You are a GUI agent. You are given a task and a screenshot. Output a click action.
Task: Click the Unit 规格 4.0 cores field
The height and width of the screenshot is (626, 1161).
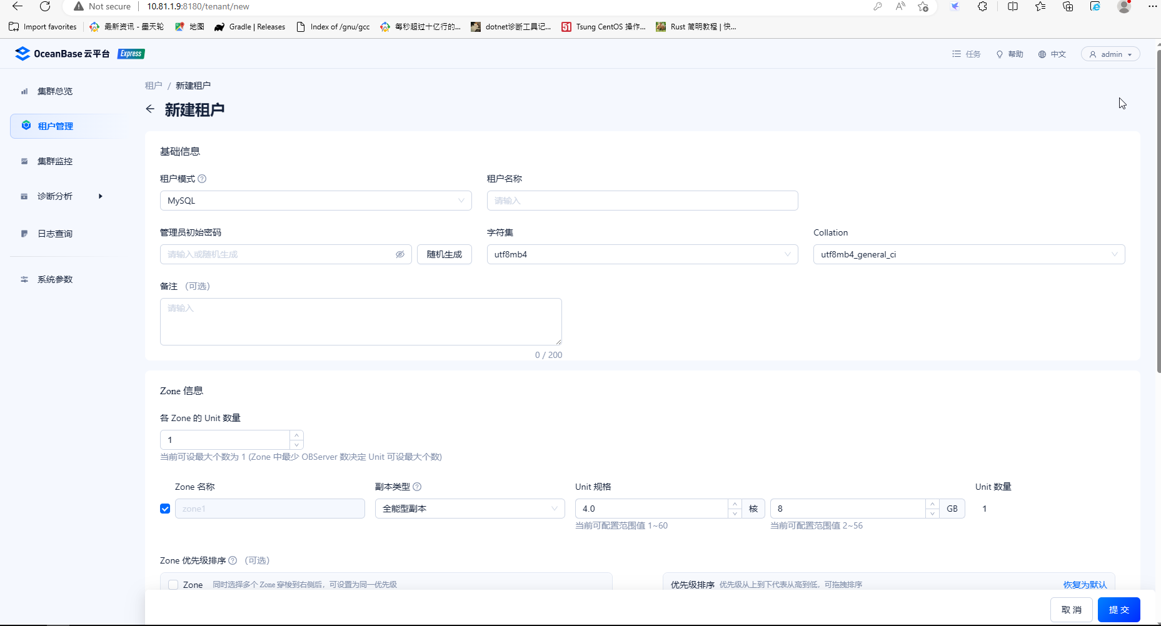coord(651,509)
